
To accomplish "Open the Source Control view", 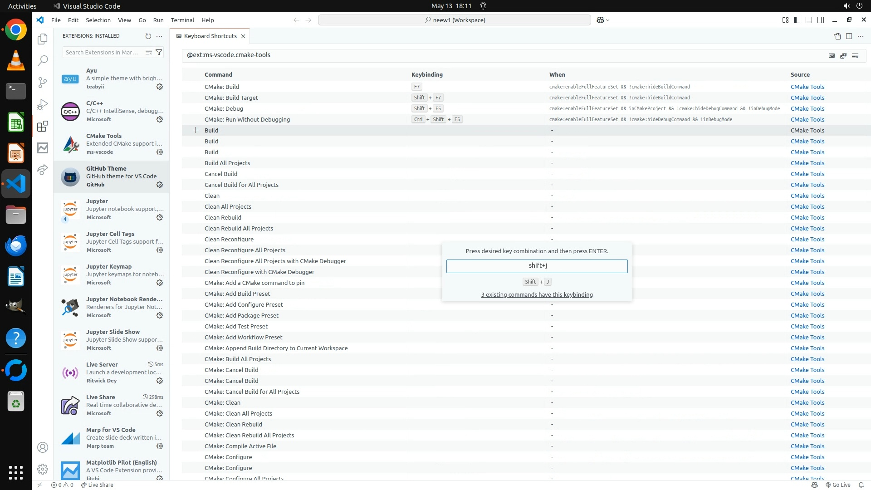I will point(43,82).
